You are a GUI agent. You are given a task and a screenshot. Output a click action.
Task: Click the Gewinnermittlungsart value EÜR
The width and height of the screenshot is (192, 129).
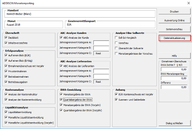(x=69, y=25)
